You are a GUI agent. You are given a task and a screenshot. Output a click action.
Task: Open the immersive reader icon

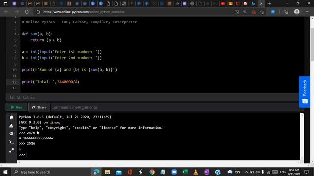click(237, 12)
